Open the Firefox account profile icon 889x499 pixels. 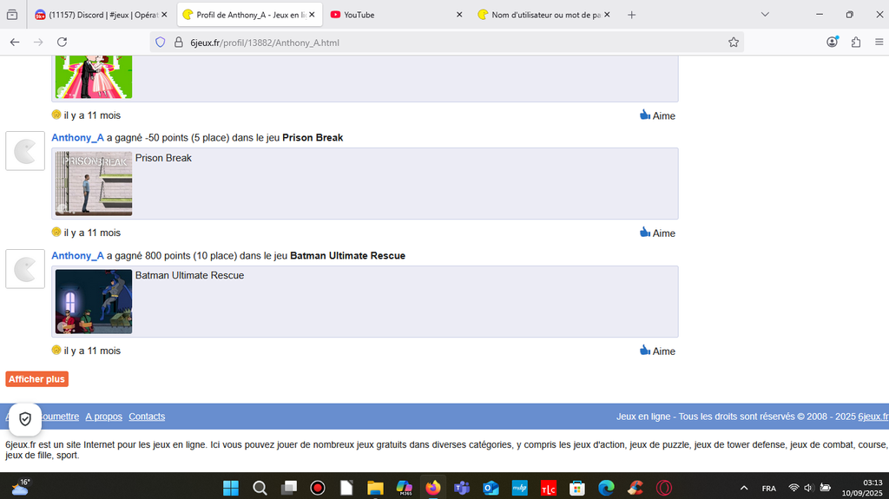pos(833,42)
